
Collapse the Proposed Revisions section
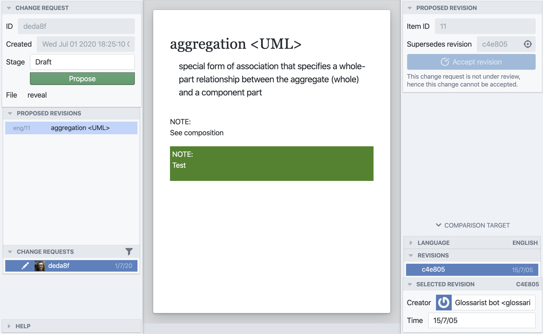[10, 114]
